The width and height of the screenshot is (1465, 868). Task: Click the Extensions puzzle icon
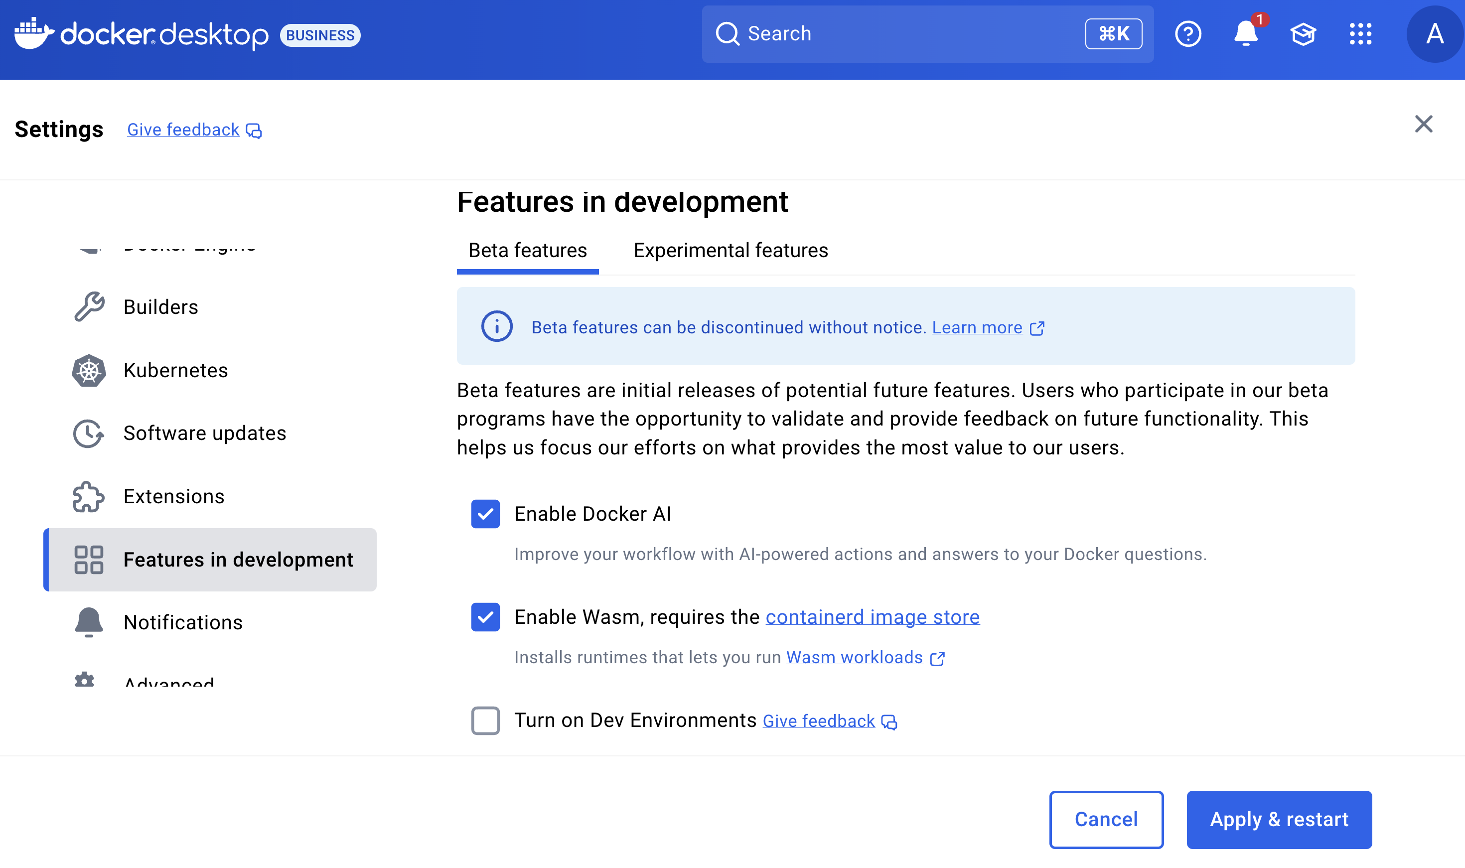89,497
